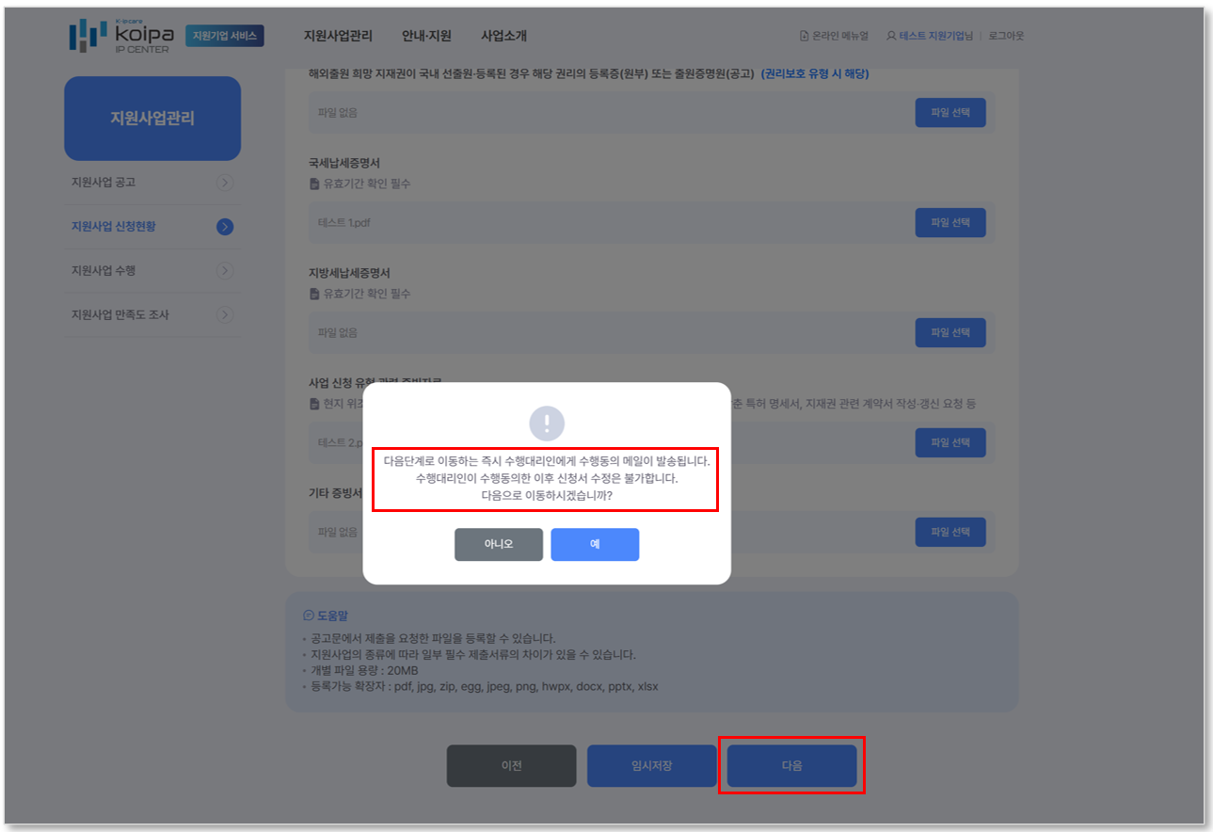Expand 지원사업 공고 sidebar arrow
This screenshot has height=832, width=1213.
point(225,183)
